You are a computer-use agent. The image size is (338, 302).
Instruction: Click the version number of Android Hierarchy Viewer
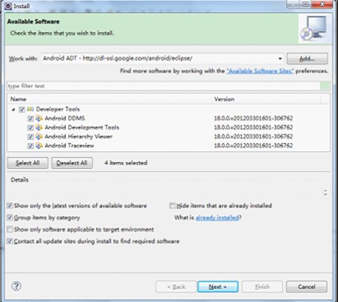[253, 136]
